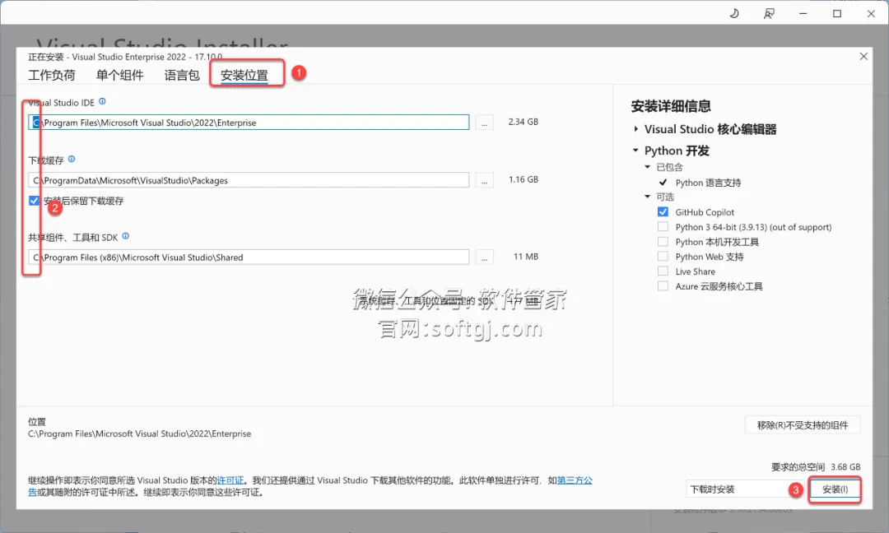889x533 pixels.
Task: Check the Live Share option
Action: tap(663, 271)
